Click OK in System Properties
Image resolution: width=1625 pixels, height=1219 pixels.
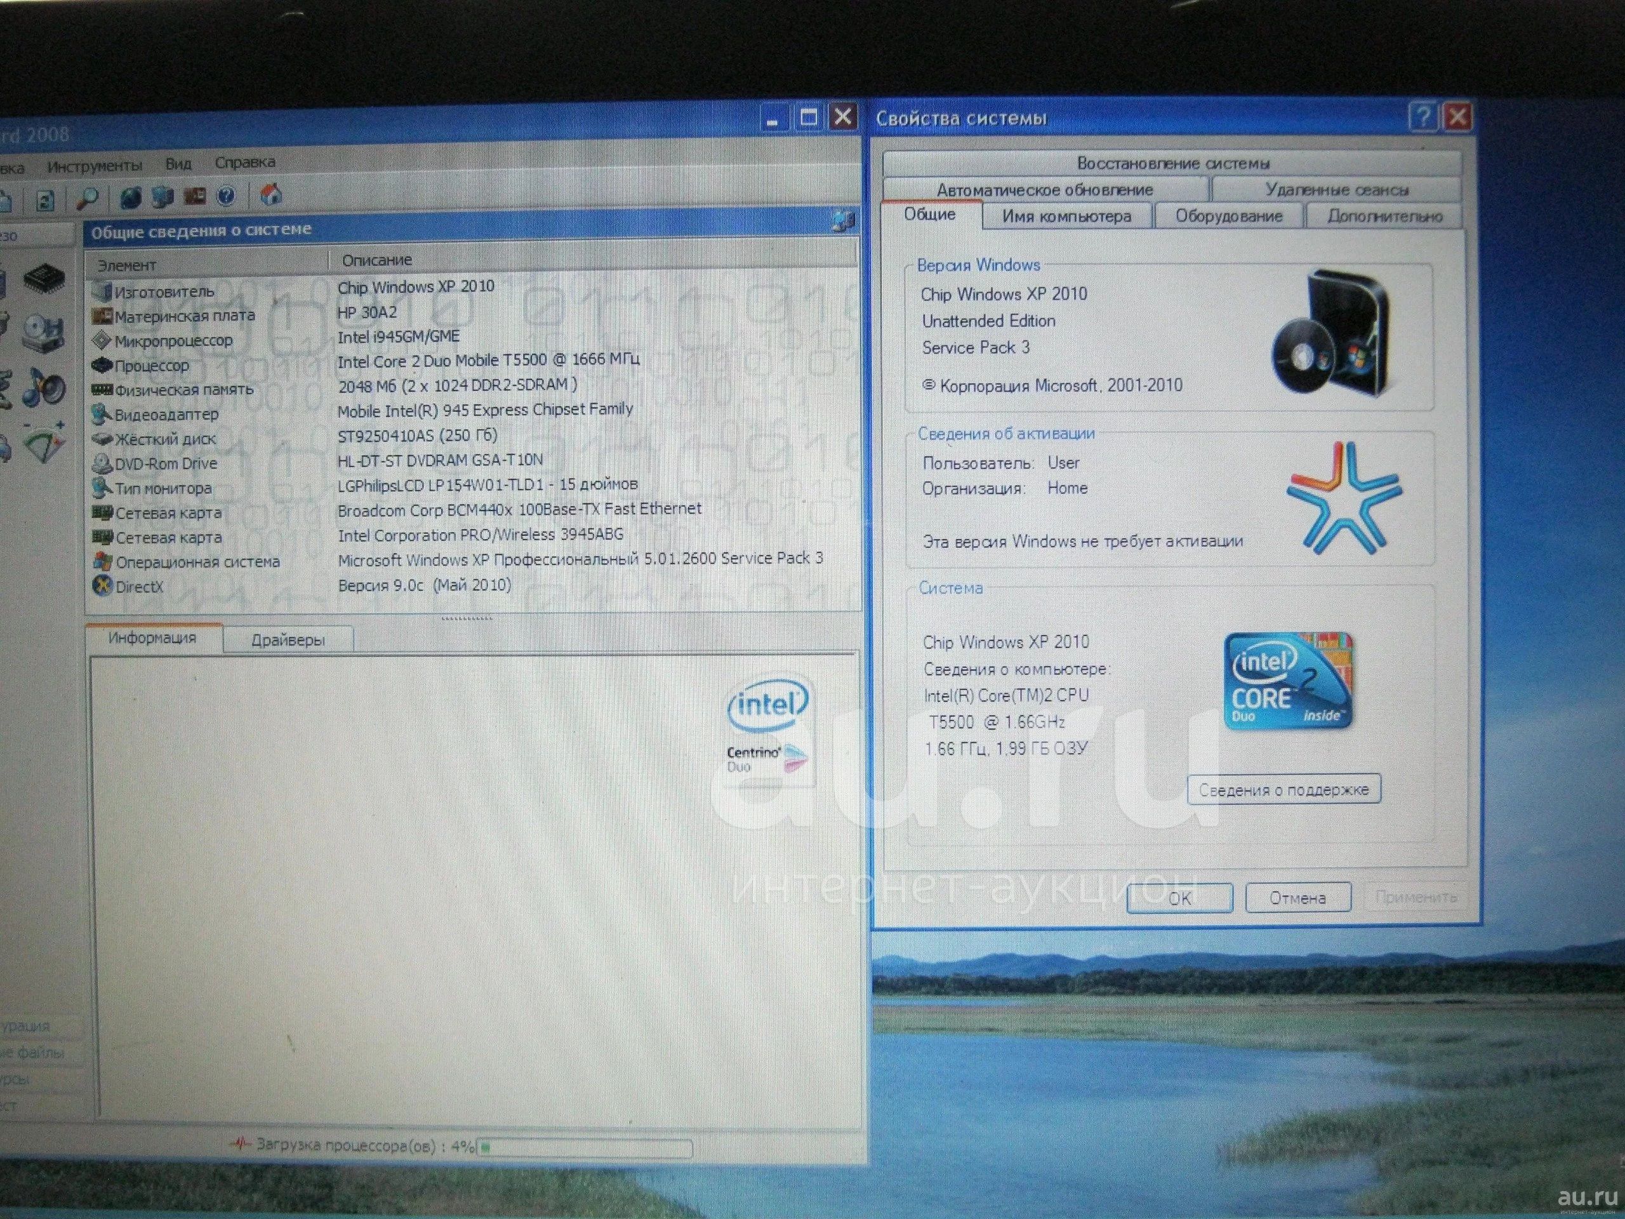(1180, 898)
